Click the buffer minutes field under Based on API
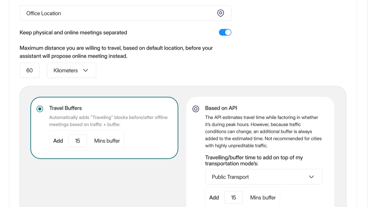 [x=233, y=197]
